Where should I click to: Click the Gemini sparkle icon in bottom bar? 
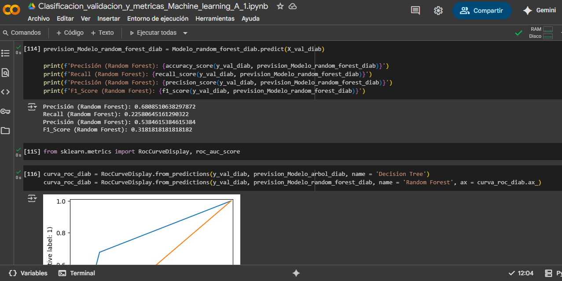(x=296, y=273)
